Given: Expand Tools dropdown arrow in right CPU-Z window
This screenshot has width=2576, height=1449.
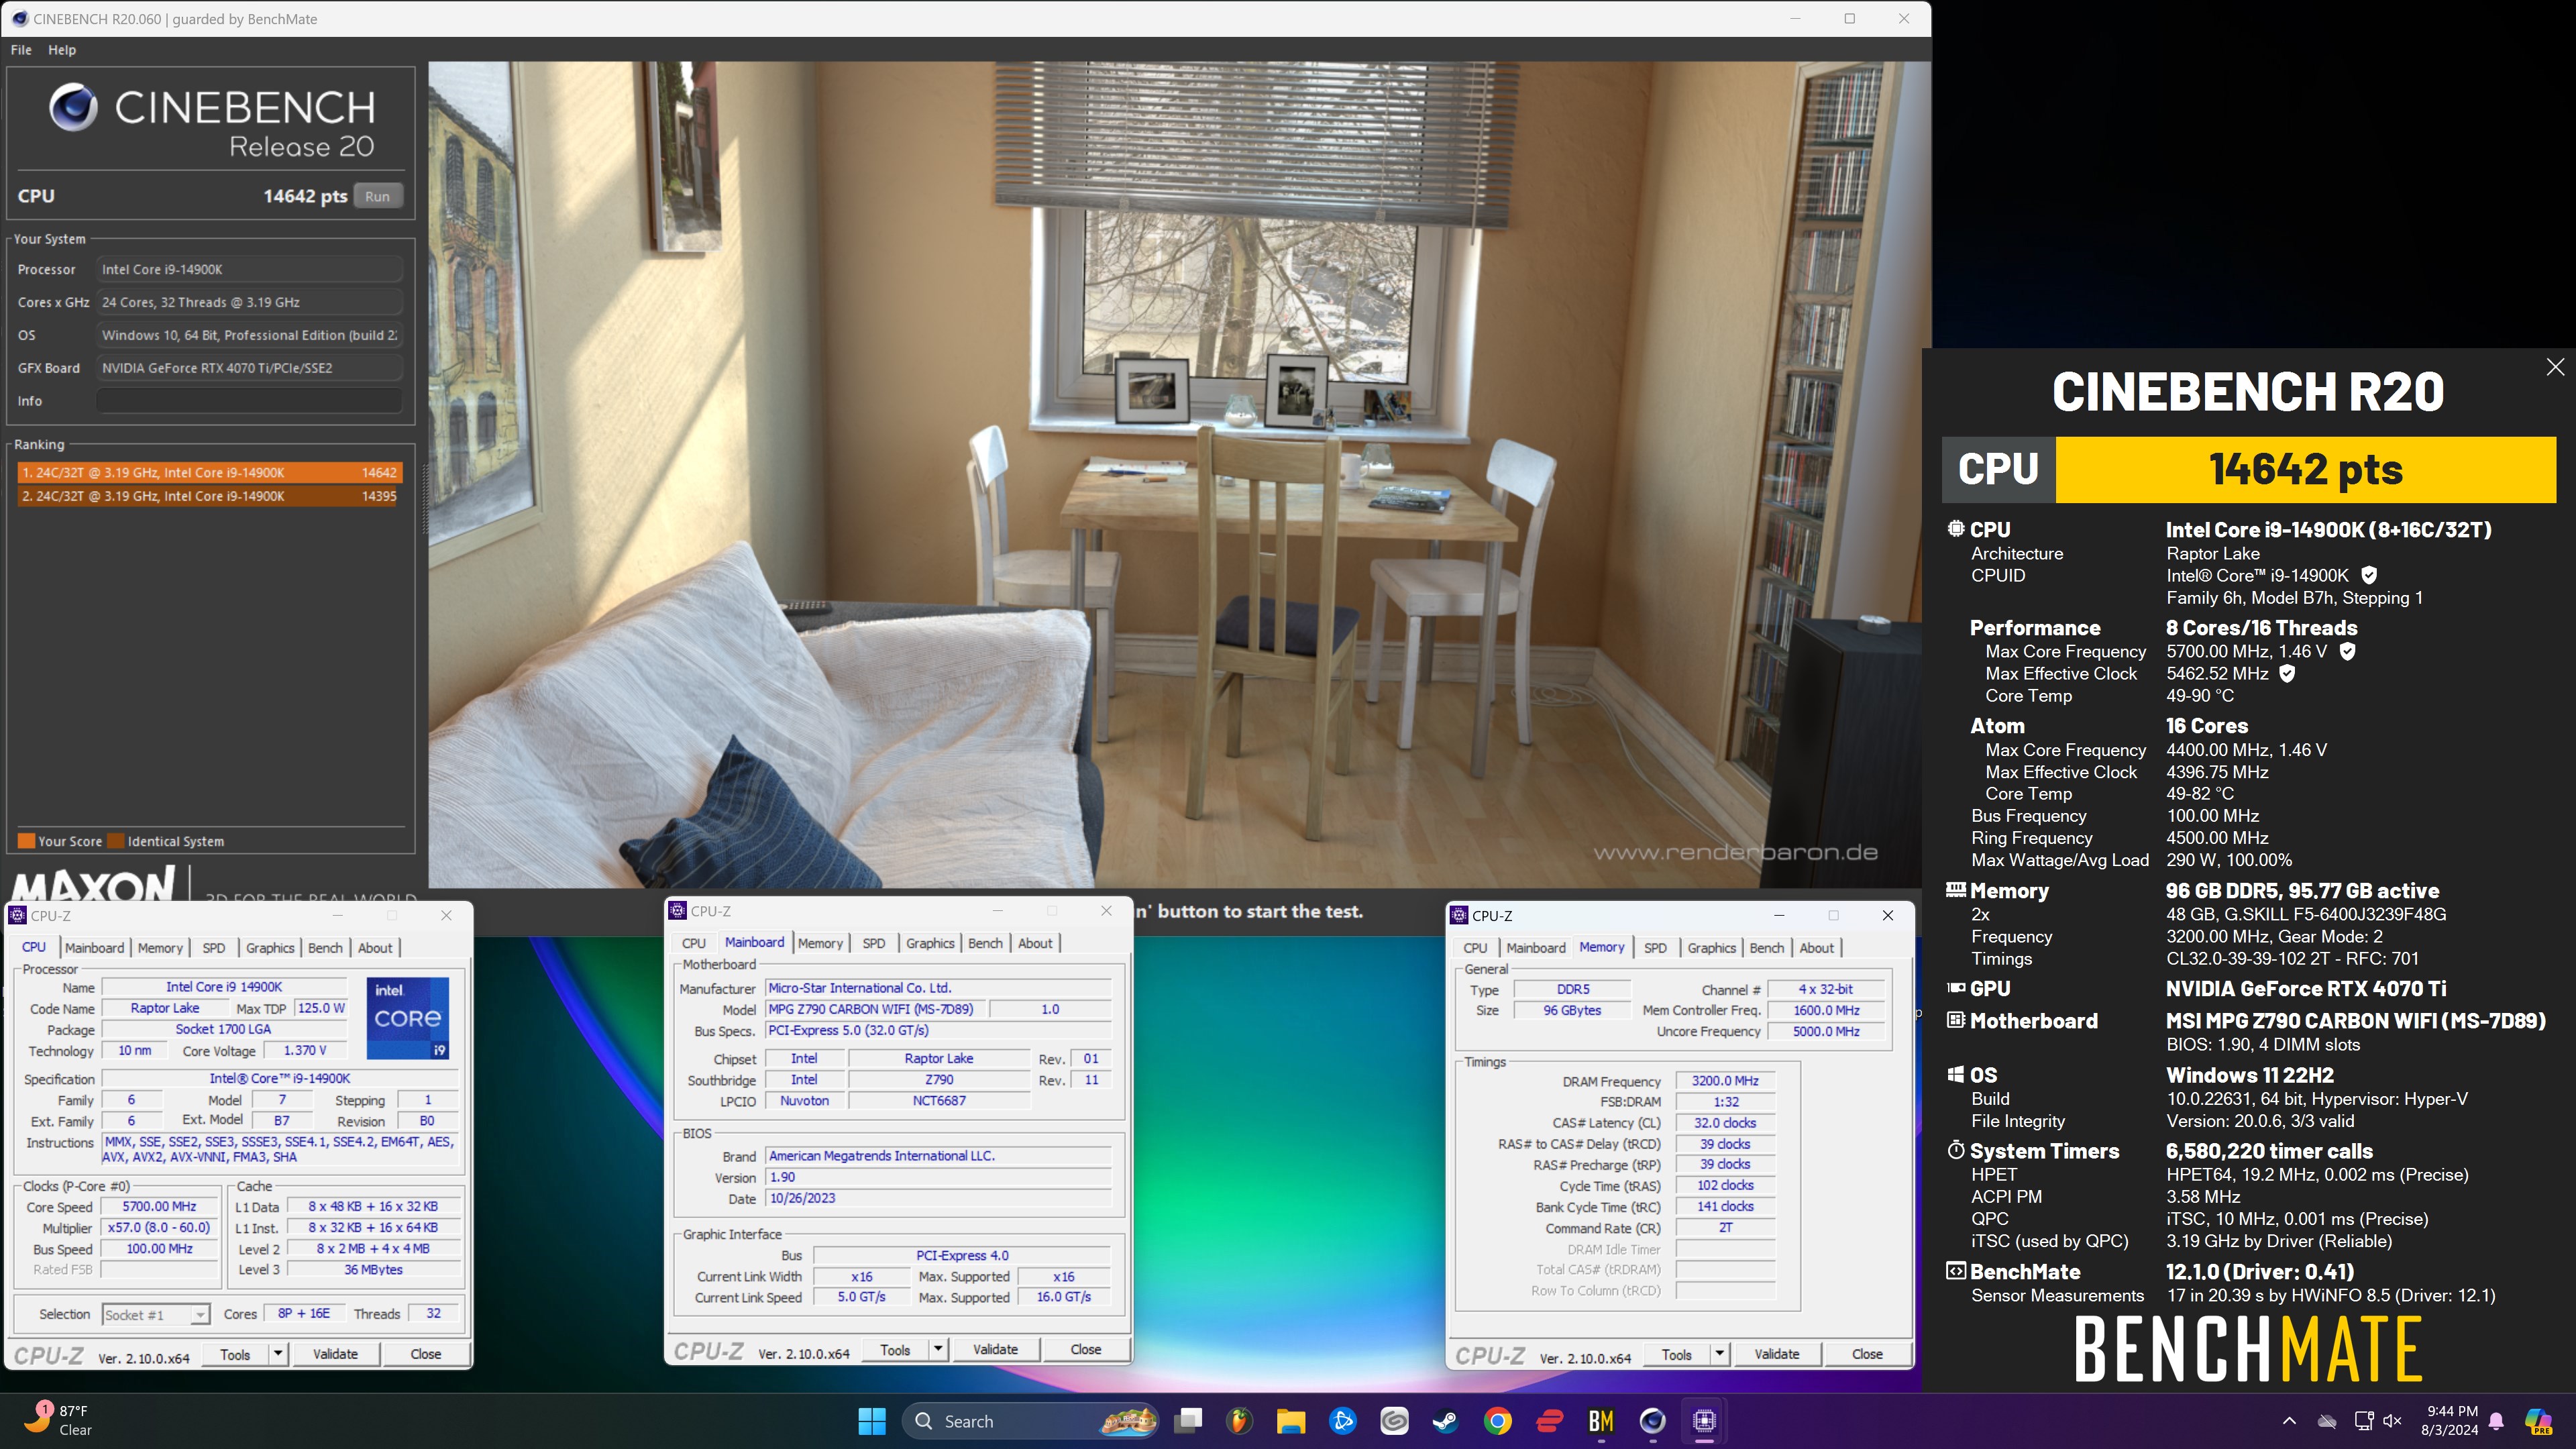Looking at the screenshot, I should click(1720, 1355).
